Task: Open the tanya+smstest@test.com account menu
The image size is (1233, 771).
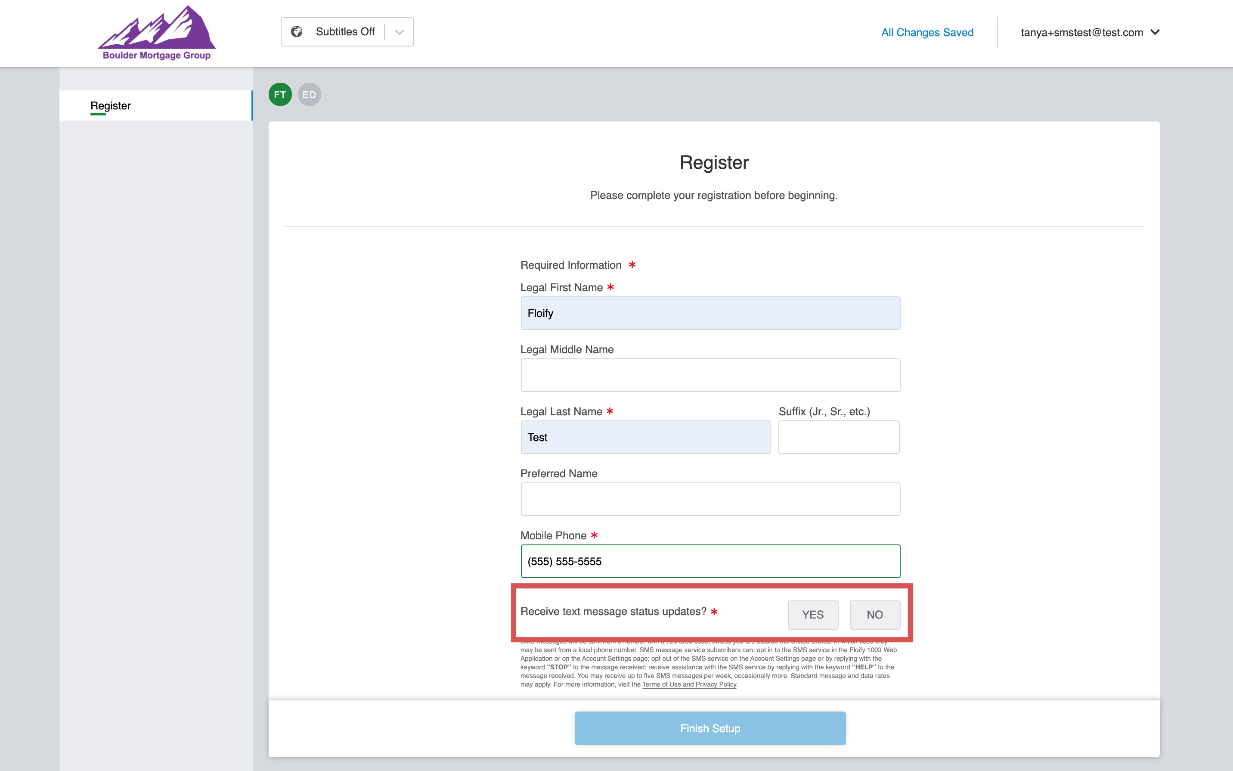Action: pos(1090,33)
